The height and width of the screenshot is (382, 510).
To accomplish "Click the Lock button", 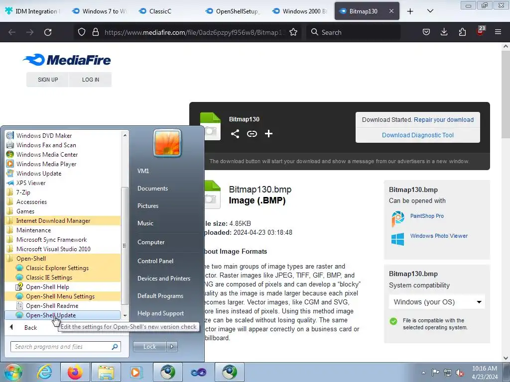I will [149, 347].
